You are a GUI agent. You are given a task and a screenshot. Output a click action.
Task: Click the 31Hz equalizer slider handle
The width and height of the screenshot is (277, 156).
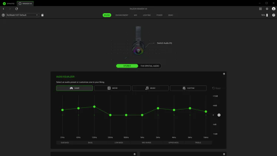(x=62, y=110)
